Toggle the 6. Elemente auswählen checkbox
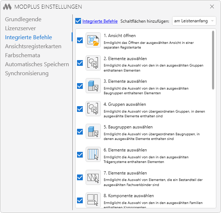 80,155
